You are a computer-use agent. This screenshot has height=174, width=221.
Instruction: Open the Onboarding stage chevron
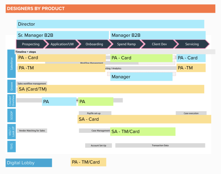pos(94,44)
